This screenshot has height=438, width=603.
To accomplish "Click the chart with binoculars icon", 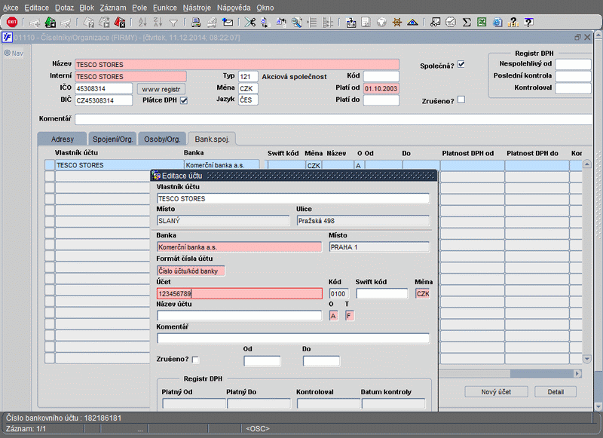I will (435, 23).
